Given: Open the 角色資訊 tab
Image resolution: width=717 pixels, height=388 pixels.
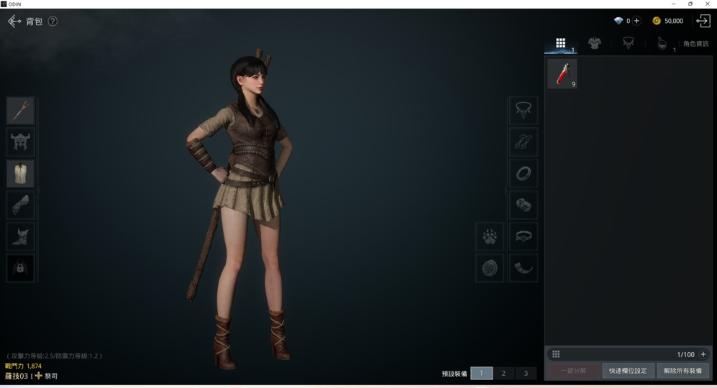Looking at the screenshot, I should point(695,44).
